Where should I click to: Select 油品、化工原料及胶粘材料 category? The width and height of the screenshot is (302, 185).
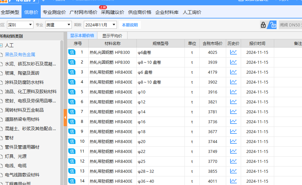[31, 92]
